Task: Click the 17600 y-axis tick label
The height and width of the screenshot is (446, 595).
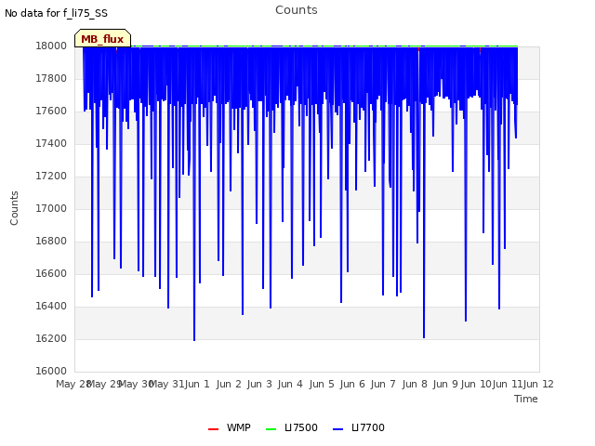Action: [51, 111]
